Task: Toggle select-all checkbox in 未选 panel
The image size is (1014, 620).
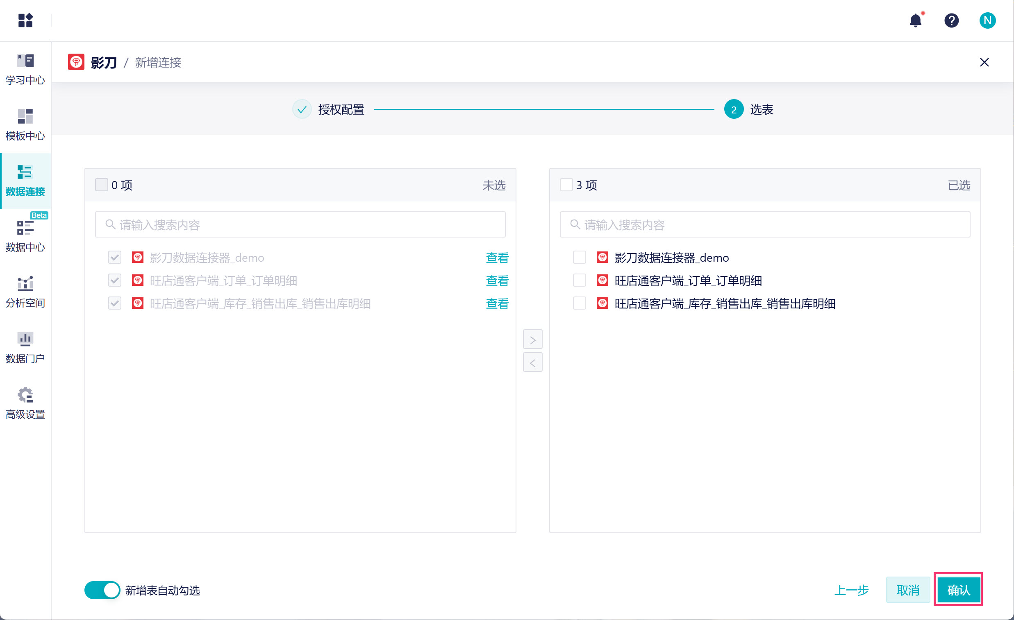Action: click(x=101, y=185)
